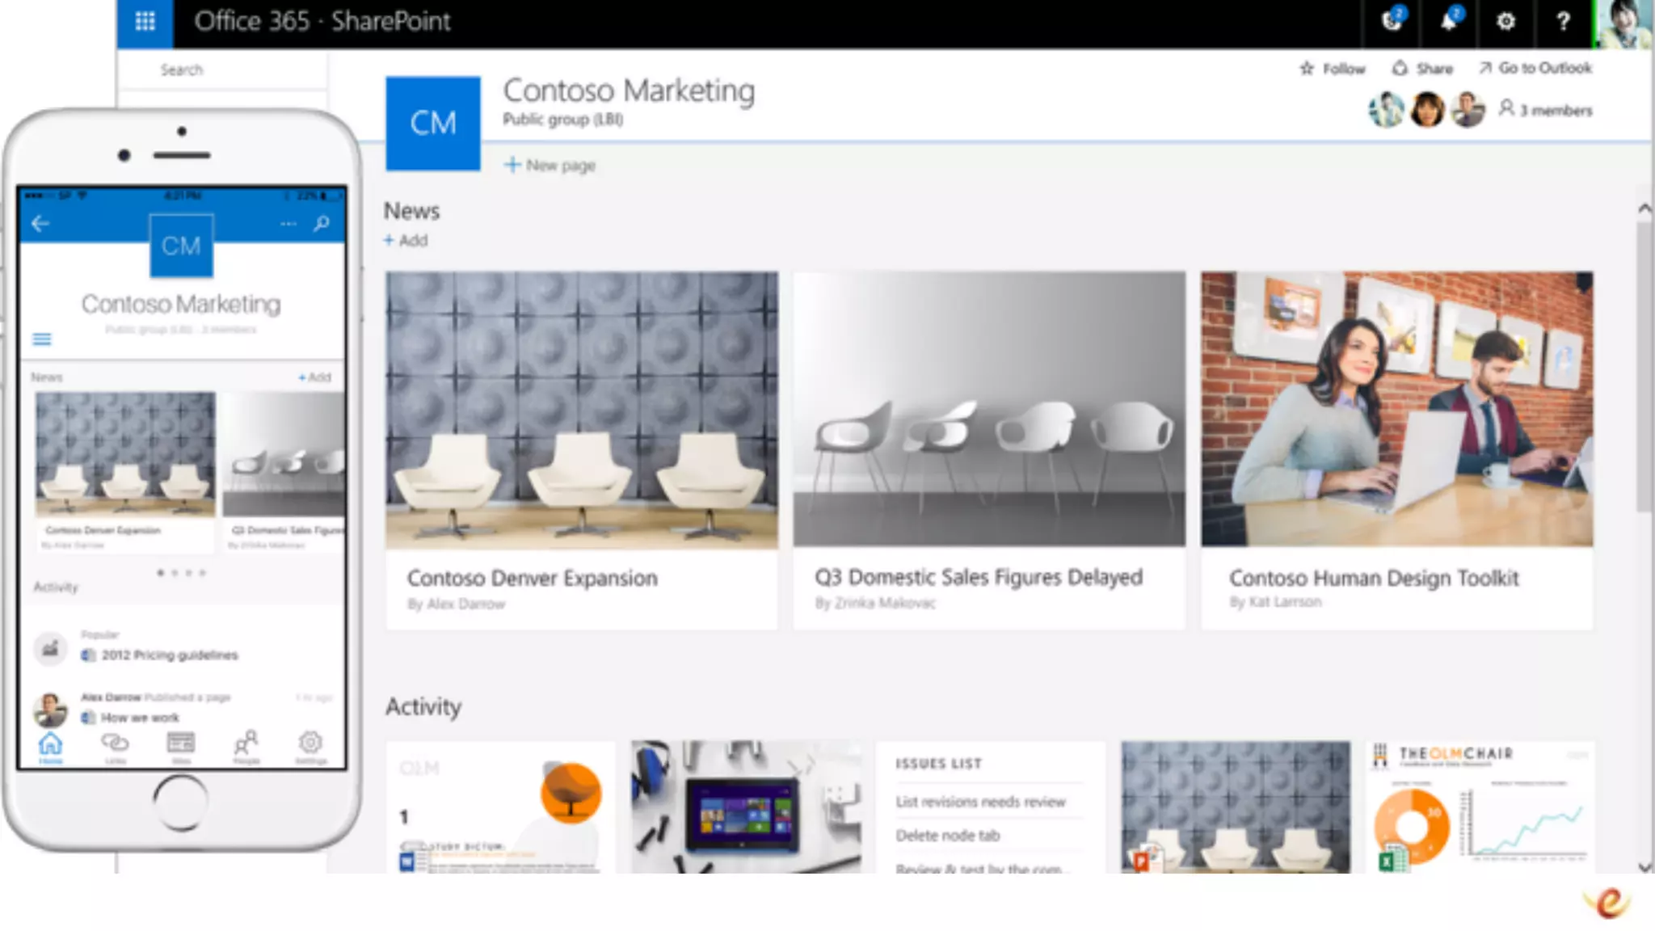Open the Contoso Human Design Toolkit article
The image size is (1655, 931).
1374,578
